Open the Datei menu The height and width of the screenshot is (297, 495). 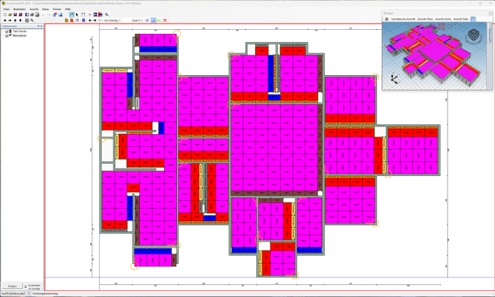point(6,9)
